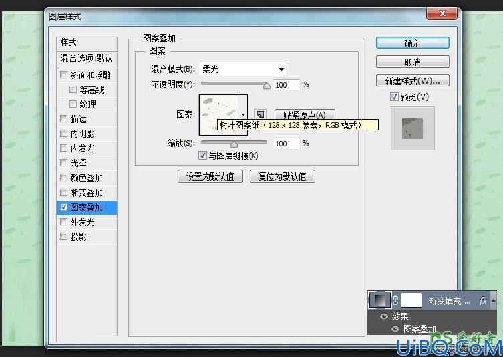This screenshot has width=503, height=357.
Task: Close the 图层样式 dialog
Action: pyautogui.click(x=442, y=13)
